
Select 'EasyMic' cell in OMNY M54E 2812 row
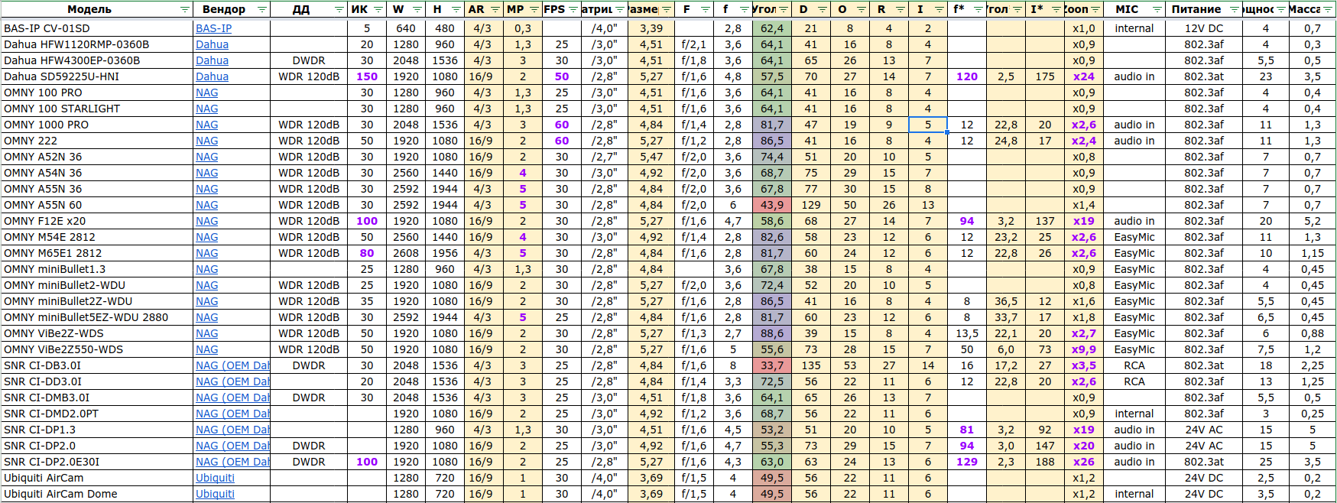point(1134,237)
